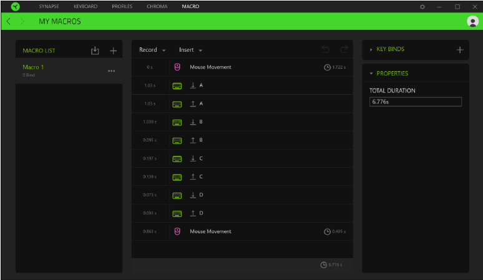Select the A key down event row
This screenshot has height=280, width=483.
click(x=242, y=85)
